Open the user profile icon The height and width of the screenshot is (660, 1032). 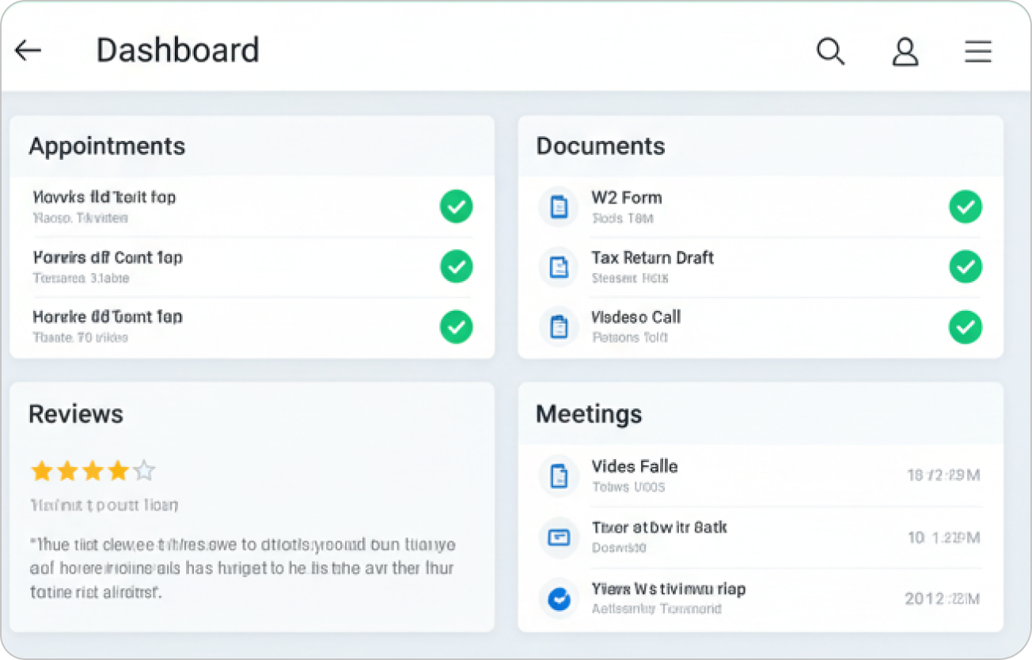(905, 51)
